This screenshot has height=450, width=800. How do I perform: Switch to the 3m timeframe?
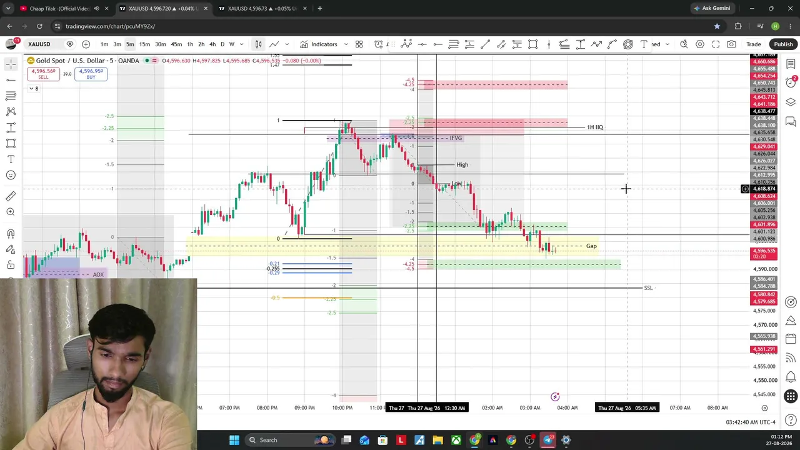pyautogui.click(x=117, y=44)
